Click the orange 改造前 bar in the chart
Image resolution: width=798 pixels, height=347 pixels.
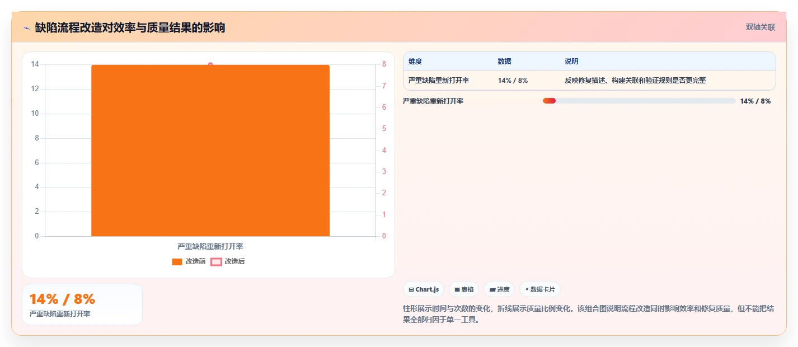point(210,151)
